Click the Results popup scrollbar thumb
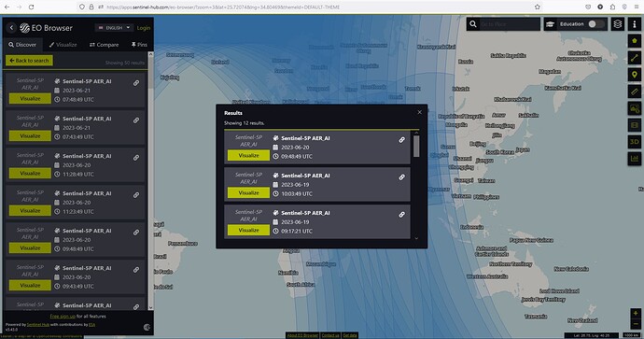Viewport: 644px width, 339px height. point(416,147)
